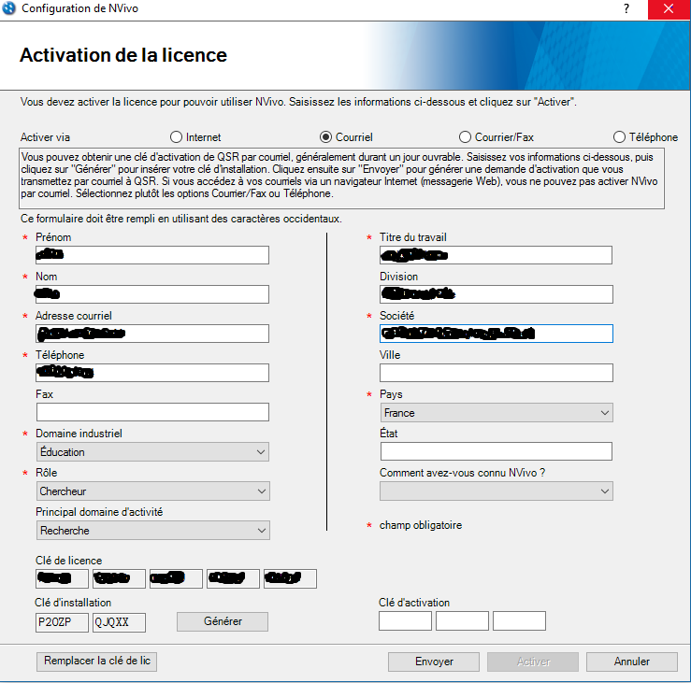The image size is (691, 683).
Task: Expand Principal domaine d'activité dropdown
Action: (153, 530)
